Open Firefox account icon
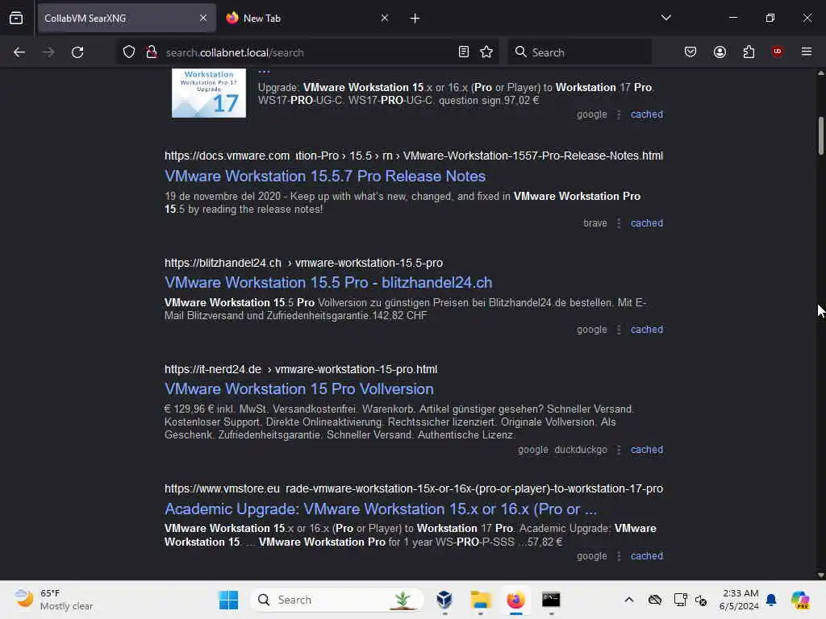Viewport: 826px width, 619px height. [x=720, y=52]
